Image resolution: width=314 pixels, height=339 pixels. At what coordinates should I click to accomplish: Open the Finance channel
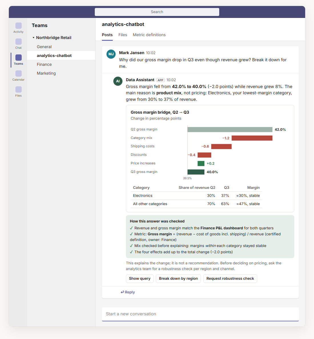tap(61, 64)
